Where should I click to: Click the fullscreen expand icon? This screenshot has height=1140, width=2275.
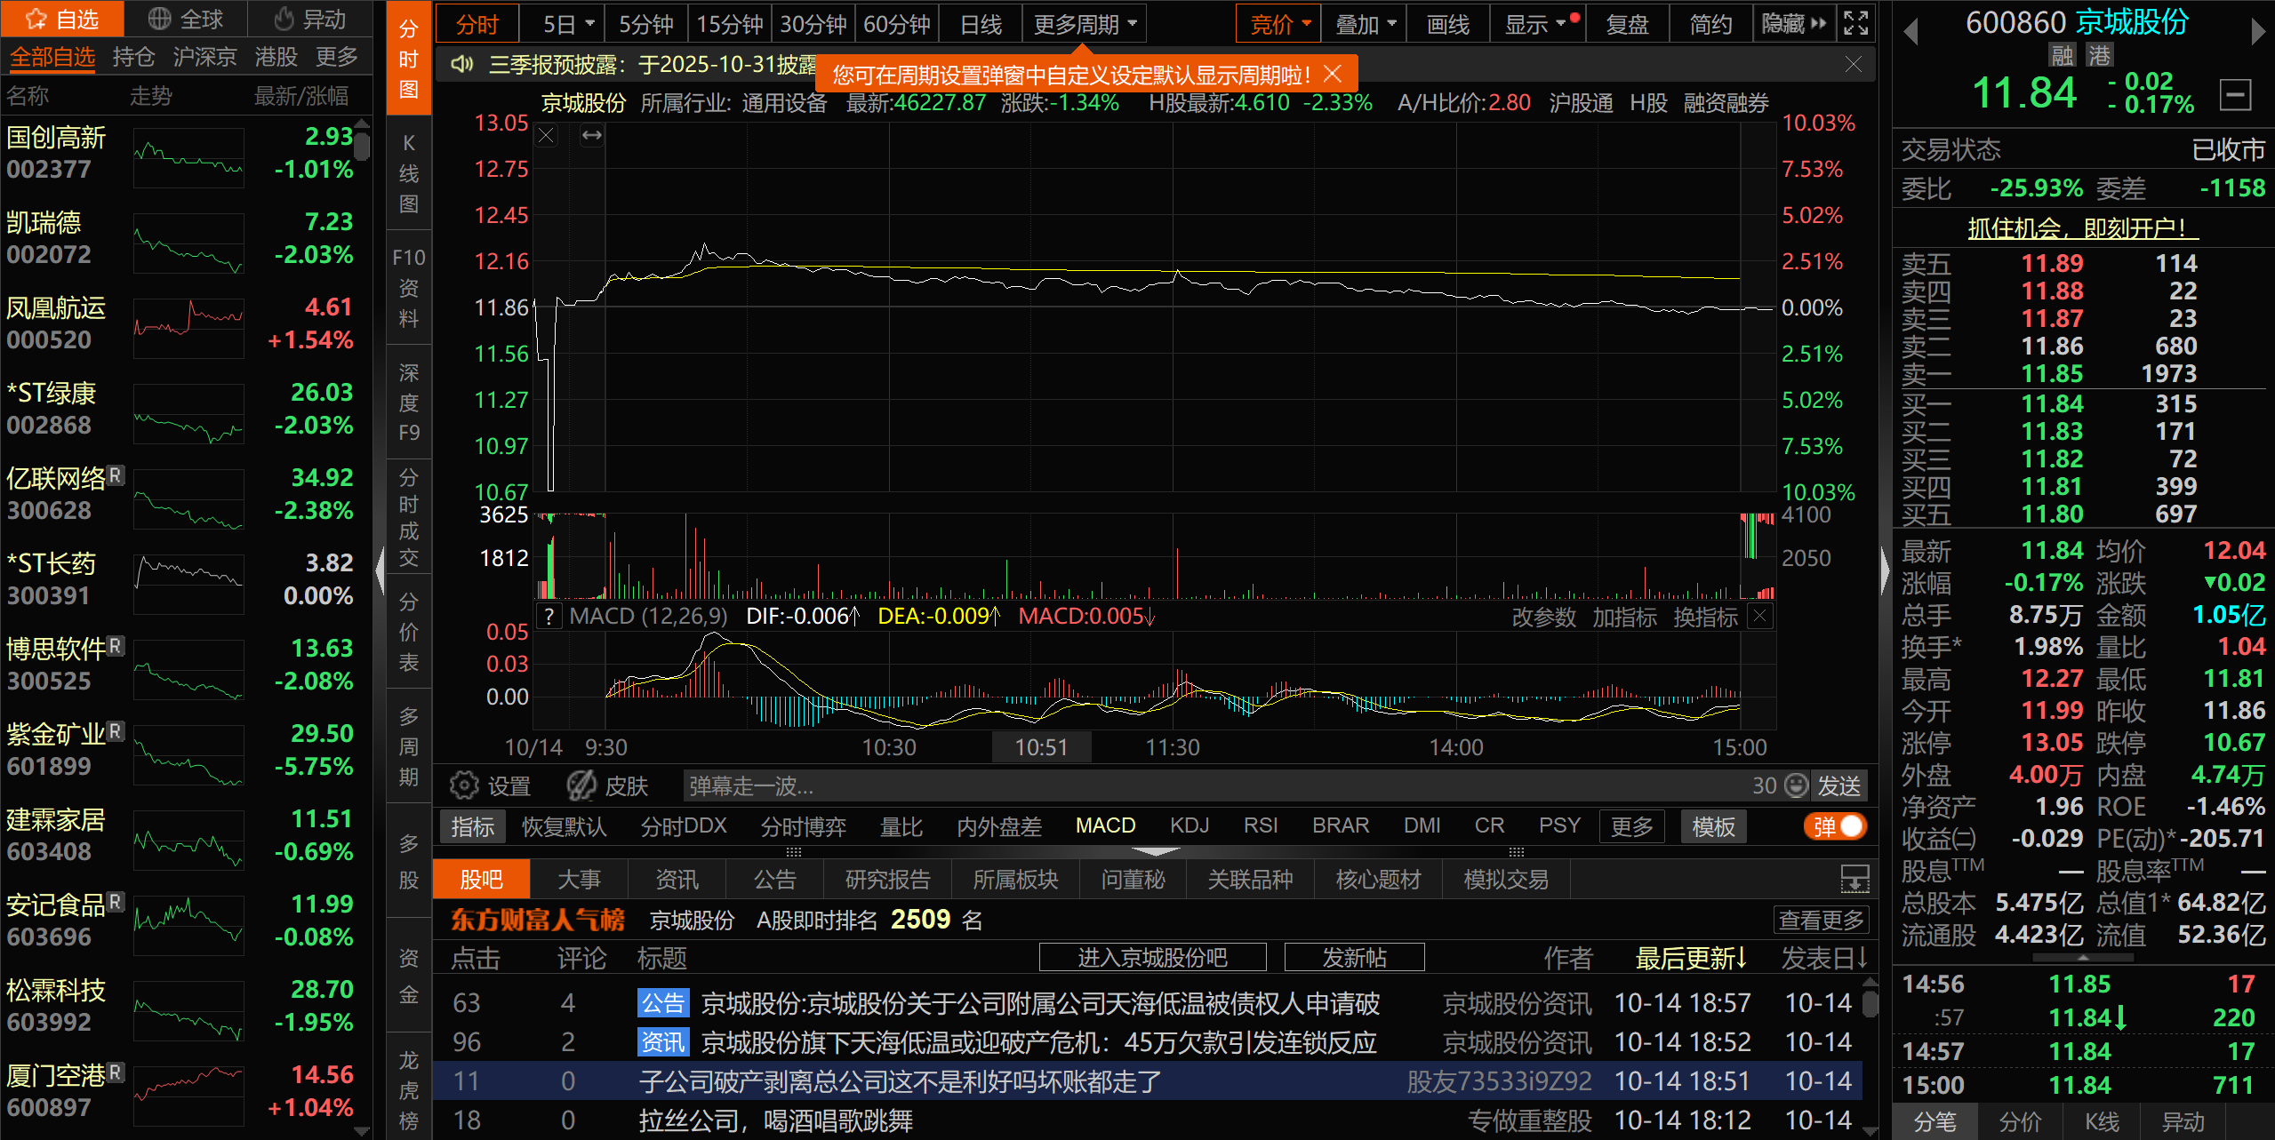pyautogui.click(x=1855, y=23)
